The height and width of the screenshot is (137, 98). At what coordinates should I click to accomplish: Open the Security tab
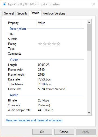point(22,13)
